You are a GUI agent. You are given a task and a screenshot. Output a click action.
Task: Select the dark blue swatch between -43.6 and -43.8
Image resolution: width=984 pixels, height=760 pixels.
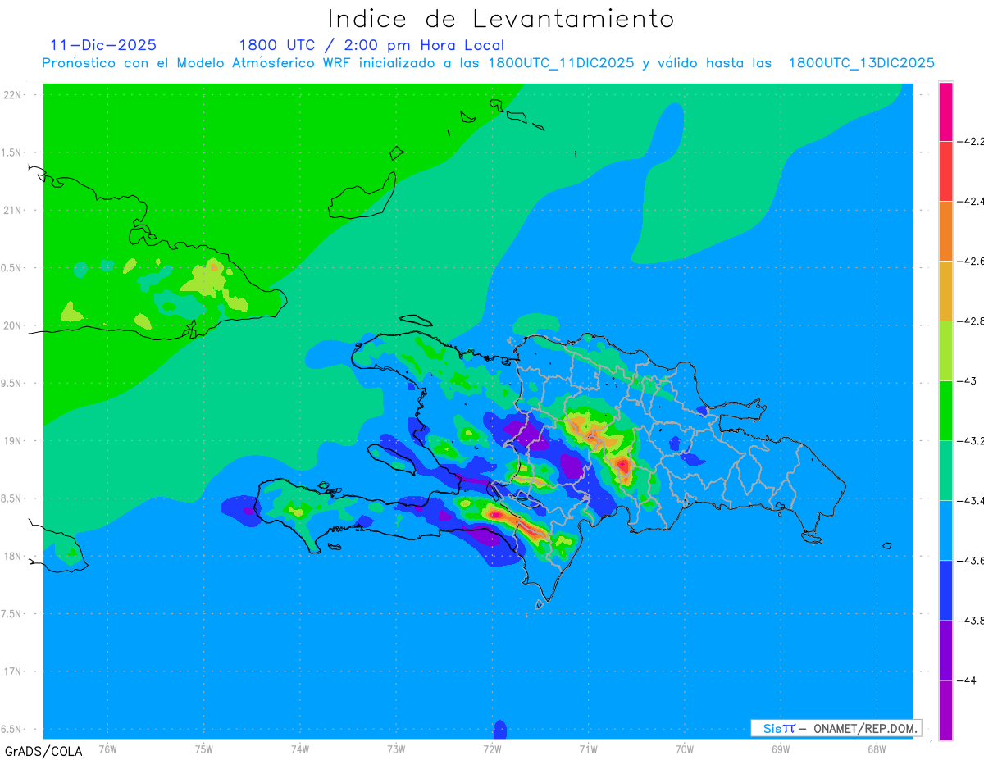coord(945,590)
